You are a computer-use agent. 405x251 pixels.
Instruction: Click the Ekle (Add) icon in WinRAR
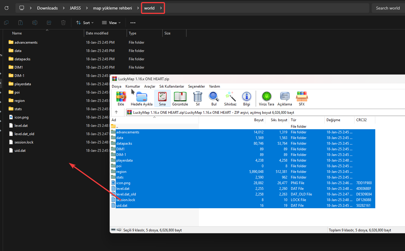pos(121,98)
